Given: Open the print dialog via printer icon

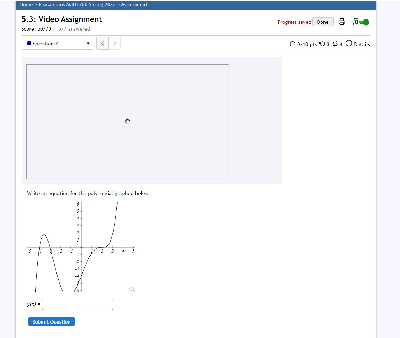Looking at the screenshot, I should [x=341, y=22].
